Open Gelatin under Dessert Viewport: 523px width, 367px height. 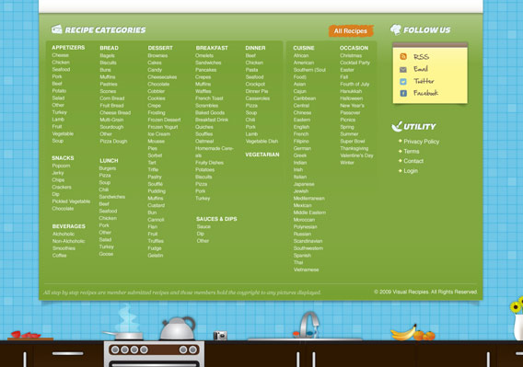point(156,256)
